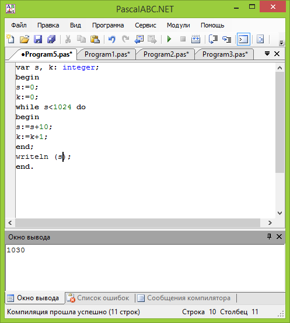Run the program with green arrow
This screenshot has height=323, width=290.
pyautogui.click(x=169, y=39)
